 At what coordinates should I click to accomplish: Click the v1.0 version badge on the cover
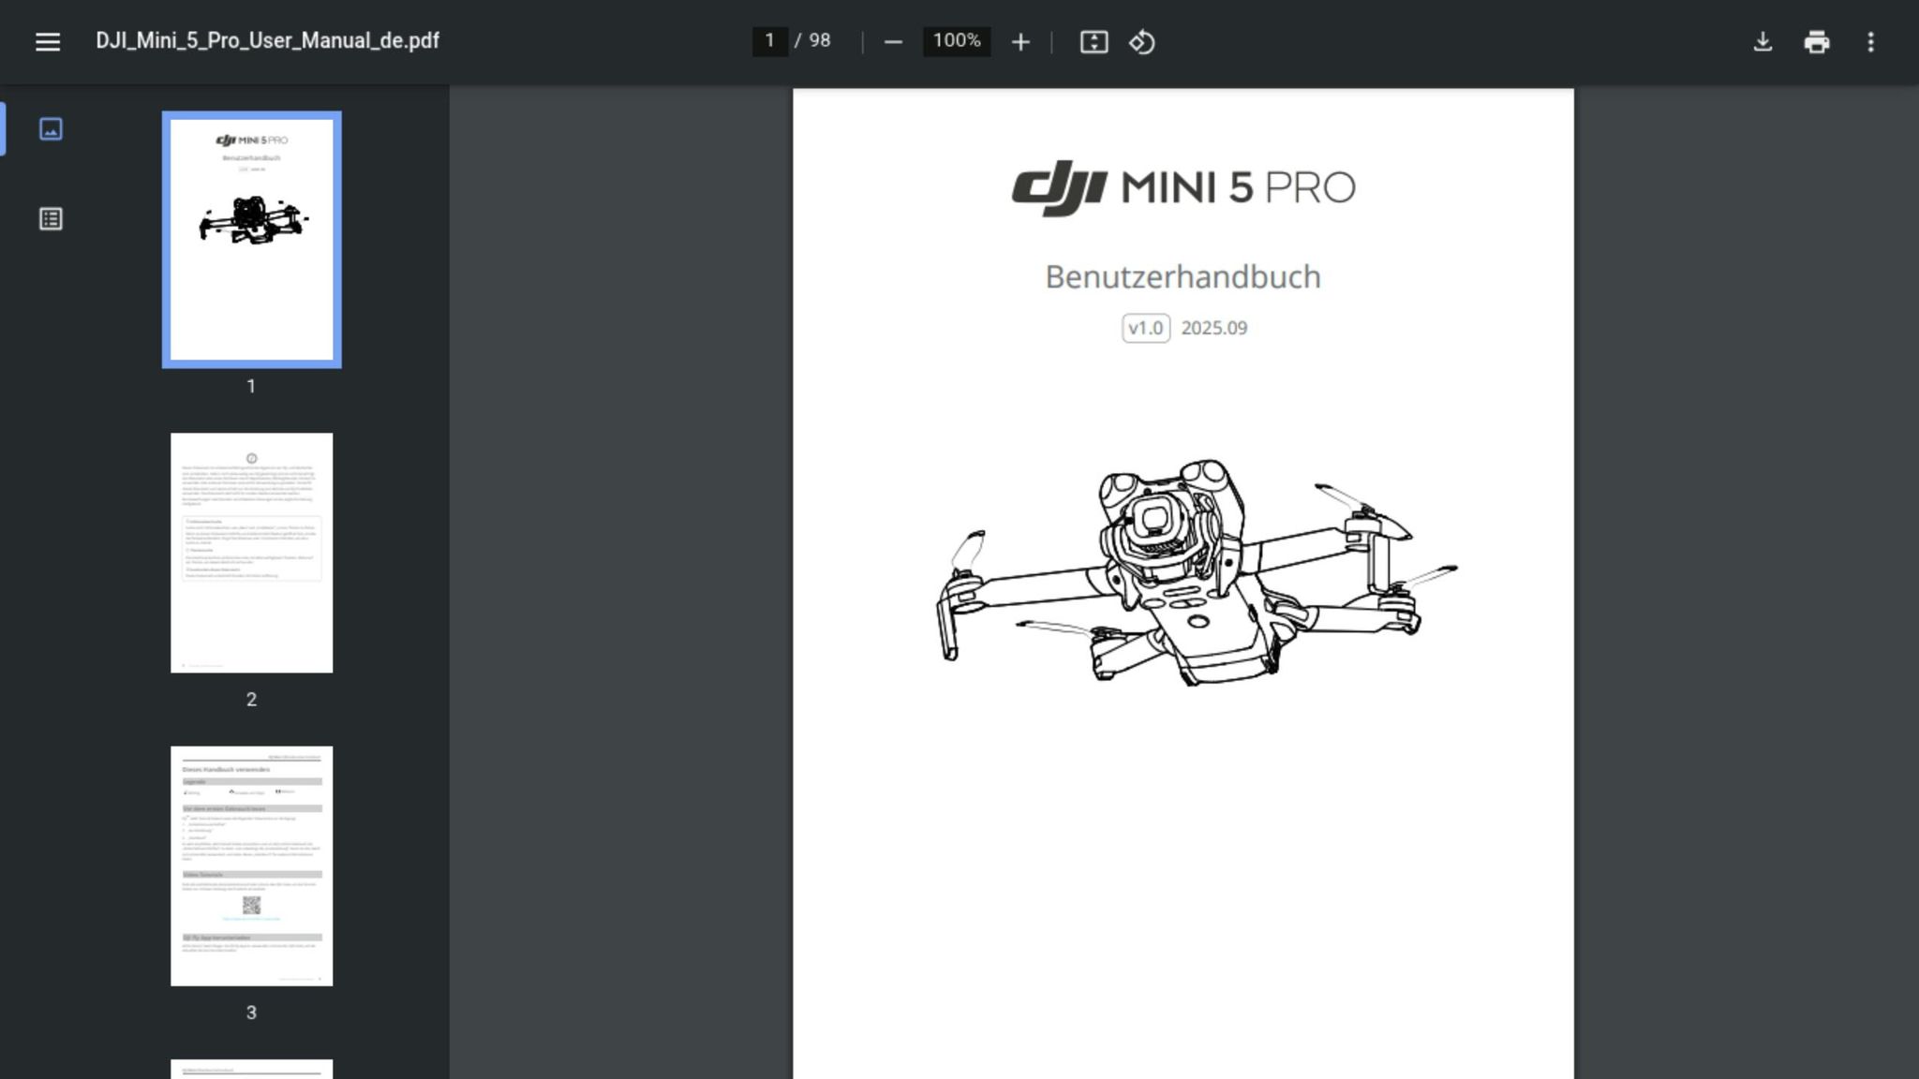1145,328
